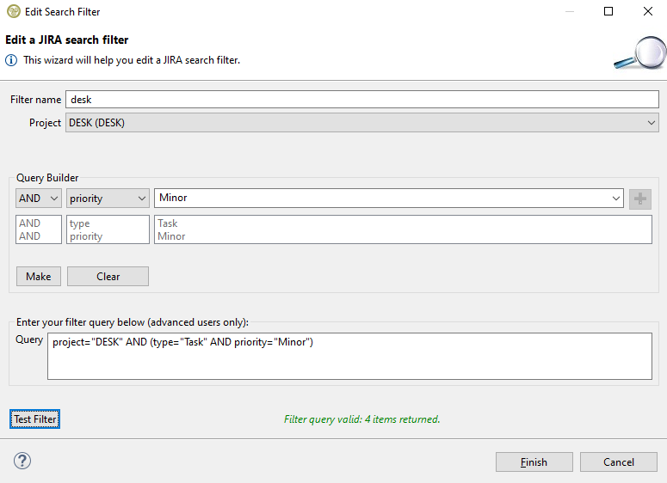Image resolution: width=667 pixels, height=483 pixels.
Task: Click the Test Filter button
Action: tap(35, 419)
